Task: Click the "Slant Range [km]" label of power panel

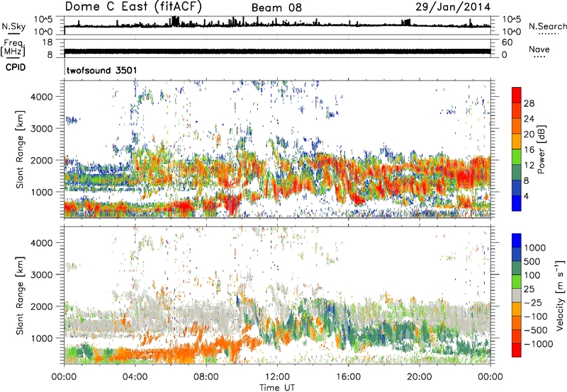Action: point(20,149)
